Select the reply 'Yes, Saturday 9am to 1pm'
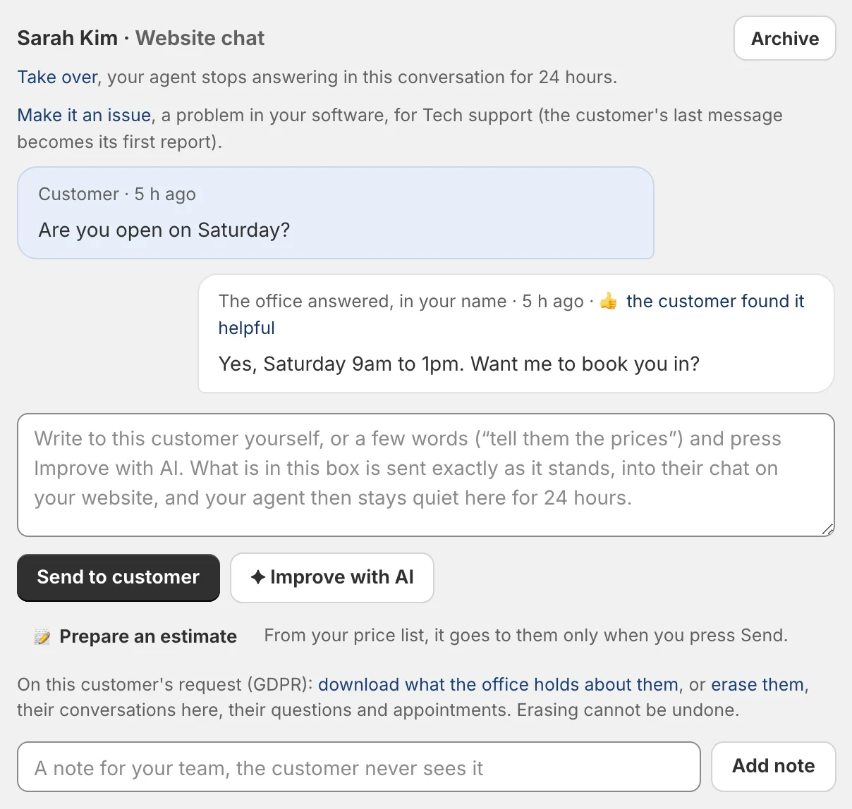The image size is (852, 809). (459, 364)
